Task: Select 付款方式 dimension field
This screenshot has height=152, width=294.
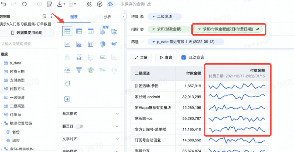Action: coord(17,89)
